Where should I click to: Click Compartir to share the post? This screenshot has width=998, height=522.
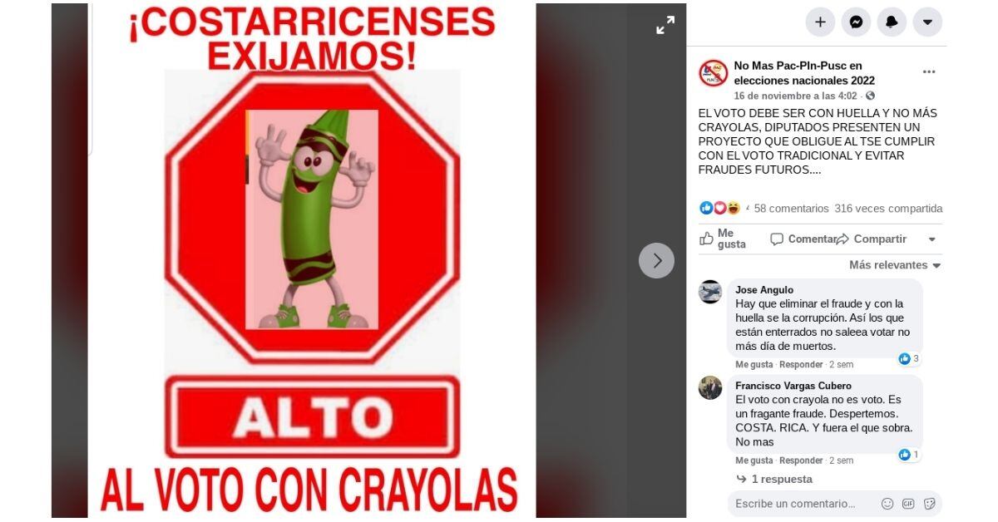tap(872, 239)
